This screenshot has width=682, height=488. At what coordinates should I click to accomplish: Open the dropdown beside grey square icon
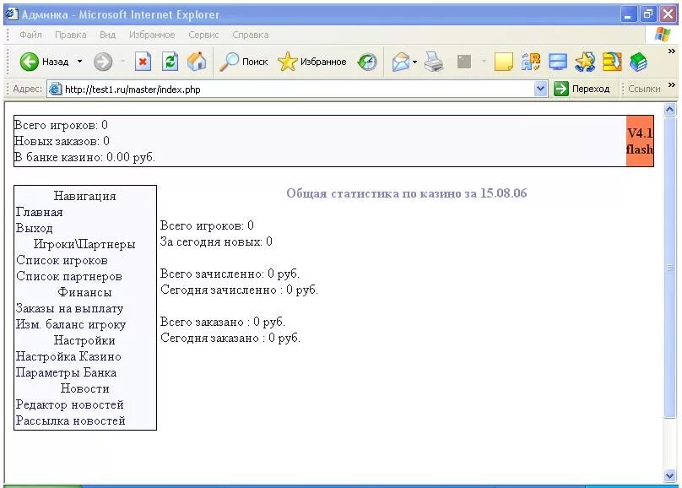(484, 62)
